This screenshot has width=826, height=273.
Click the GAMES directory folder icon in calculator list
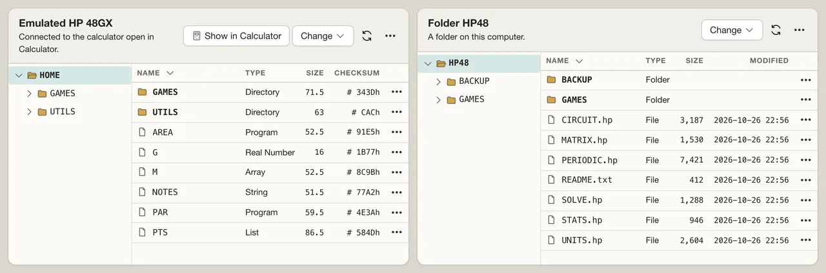142,92
